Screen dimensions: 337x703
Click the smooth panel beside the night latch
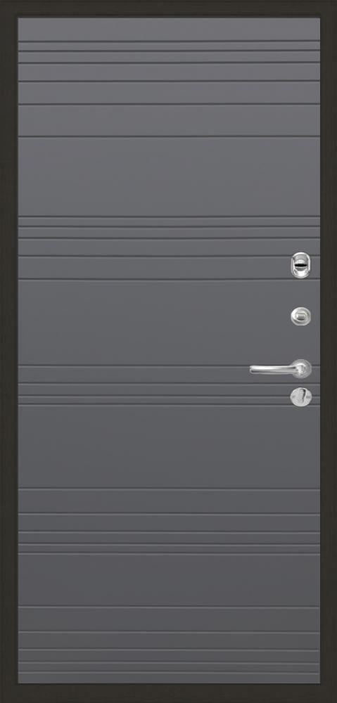coord(153,322)
